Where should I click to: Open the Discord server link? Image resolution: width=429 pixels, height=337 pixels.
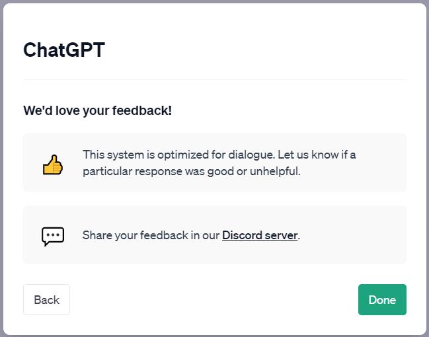(x=260, y=235)
